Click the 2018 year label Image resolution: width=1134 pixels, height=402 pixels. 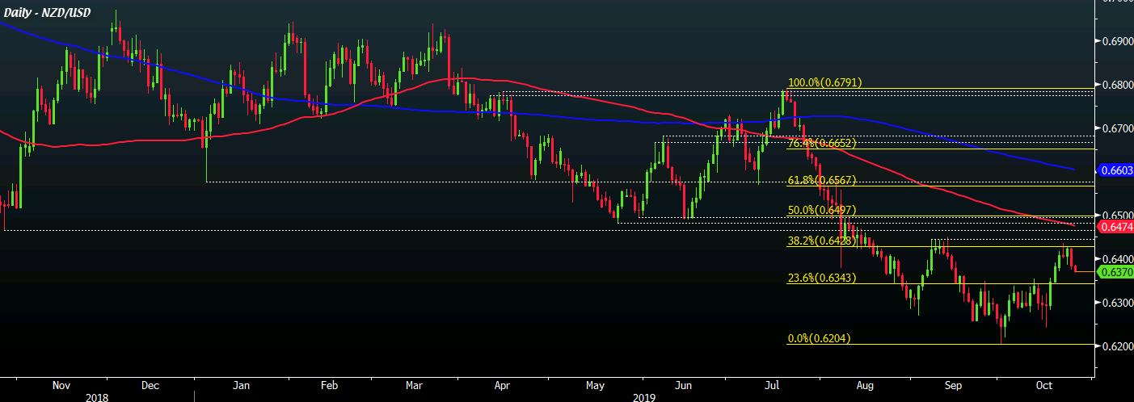point(96,397)
